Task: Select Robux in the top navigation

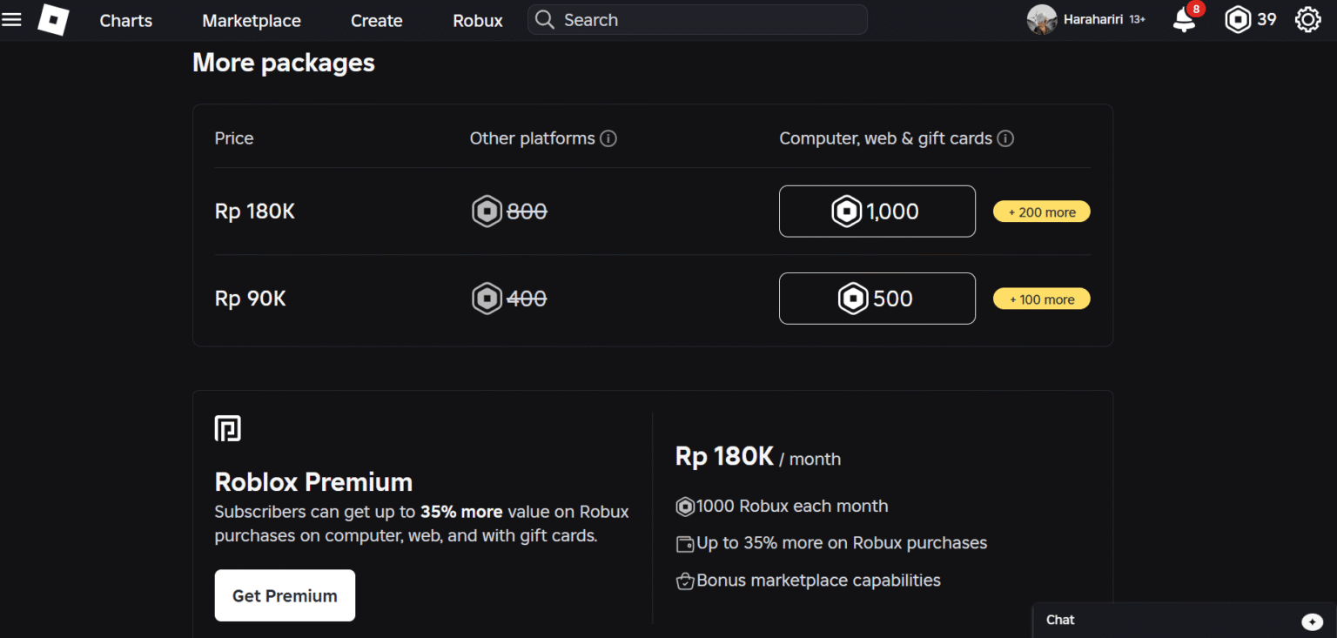Action: 478,20
